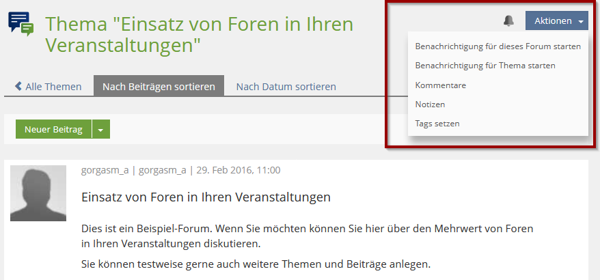Click the caret arrow on Aktionen button

pyautogui.click(x=581, y=22)
